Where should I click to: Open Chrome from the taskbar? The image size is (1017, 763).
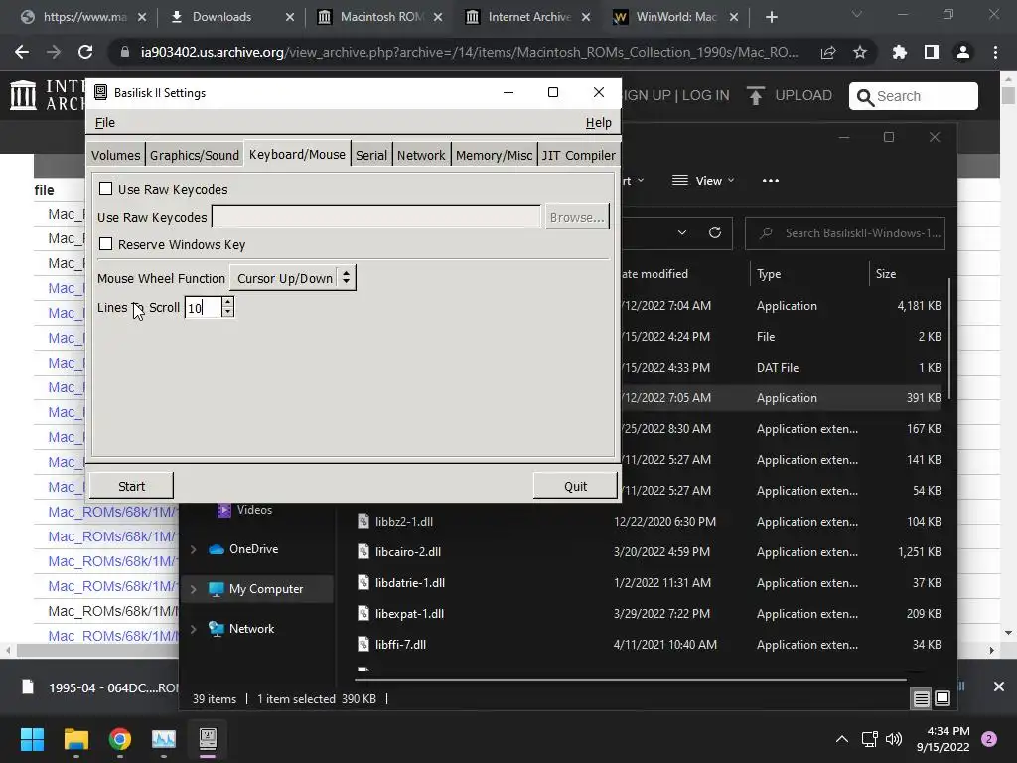pos(119,739)
